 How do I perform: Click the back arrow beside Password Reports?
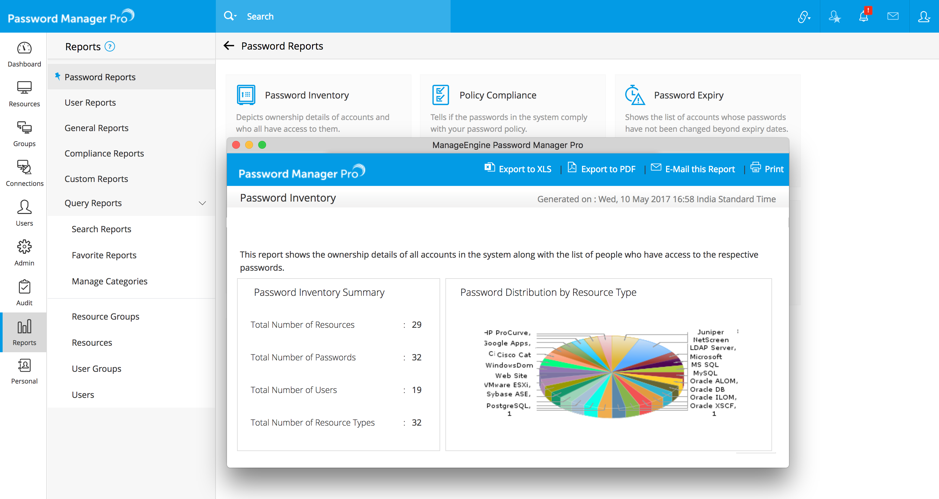tap(229, 46)
